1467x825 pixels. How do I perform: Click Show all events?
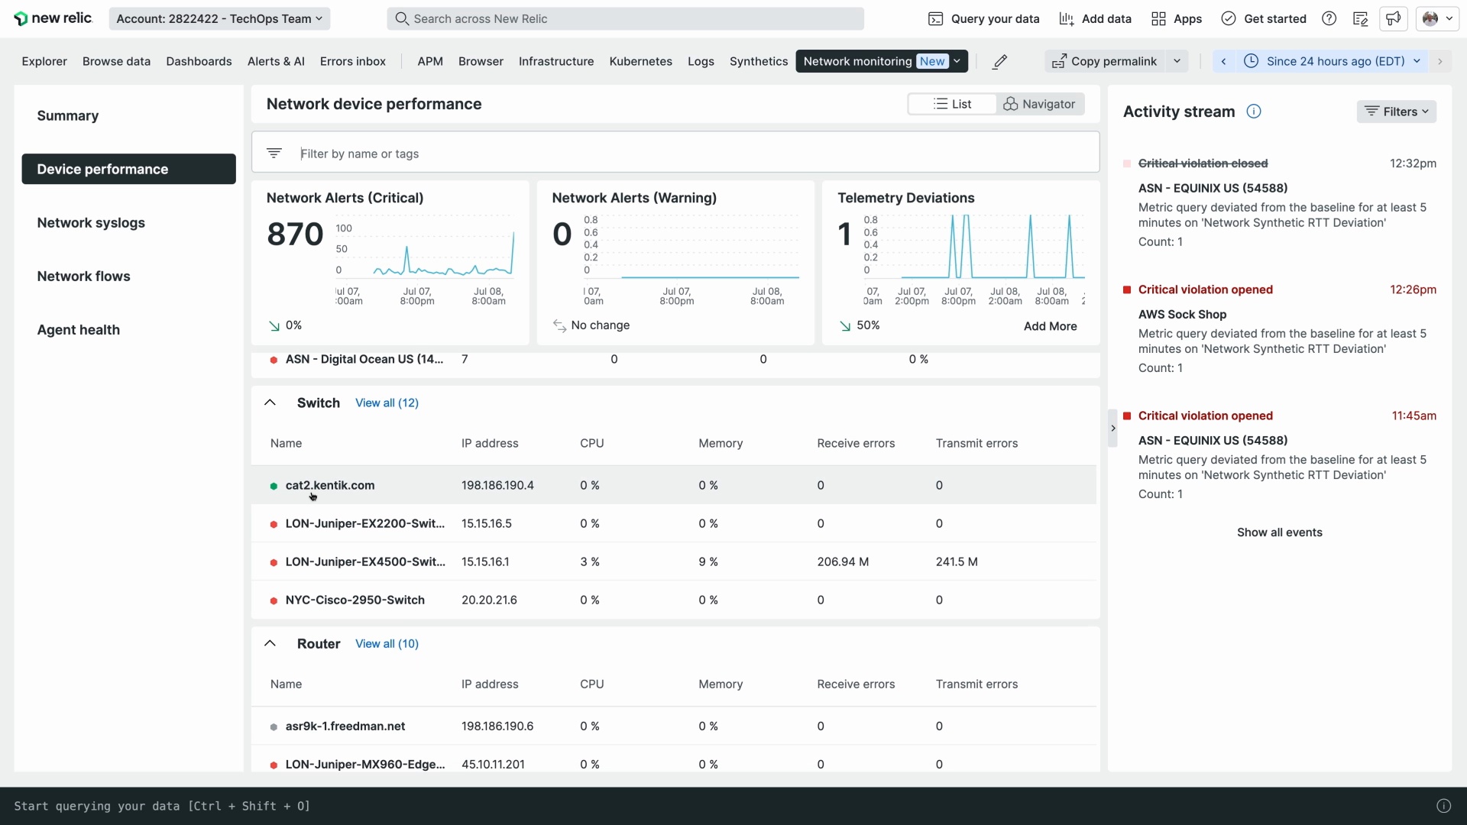(x=1280, y=532)
